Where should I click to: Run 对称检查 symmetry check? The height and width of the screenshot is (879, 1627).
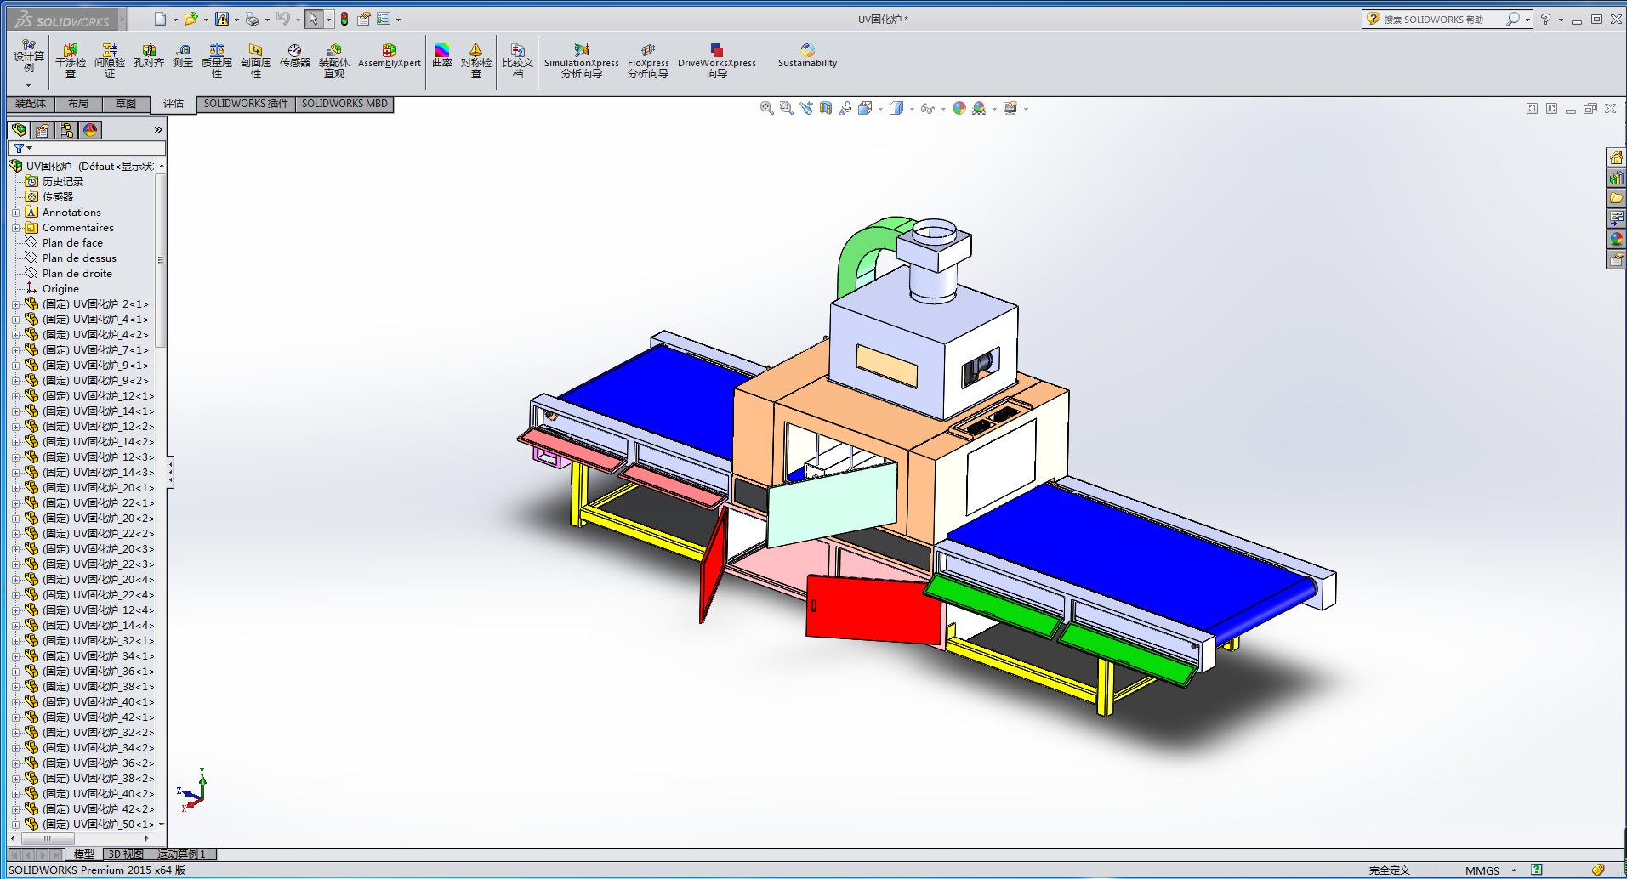[476, 61]
